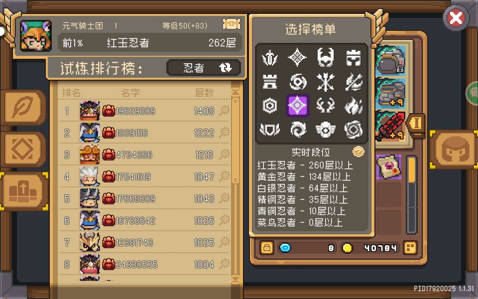Inspect rank 1 player with magnifier icon

(224, 111)
